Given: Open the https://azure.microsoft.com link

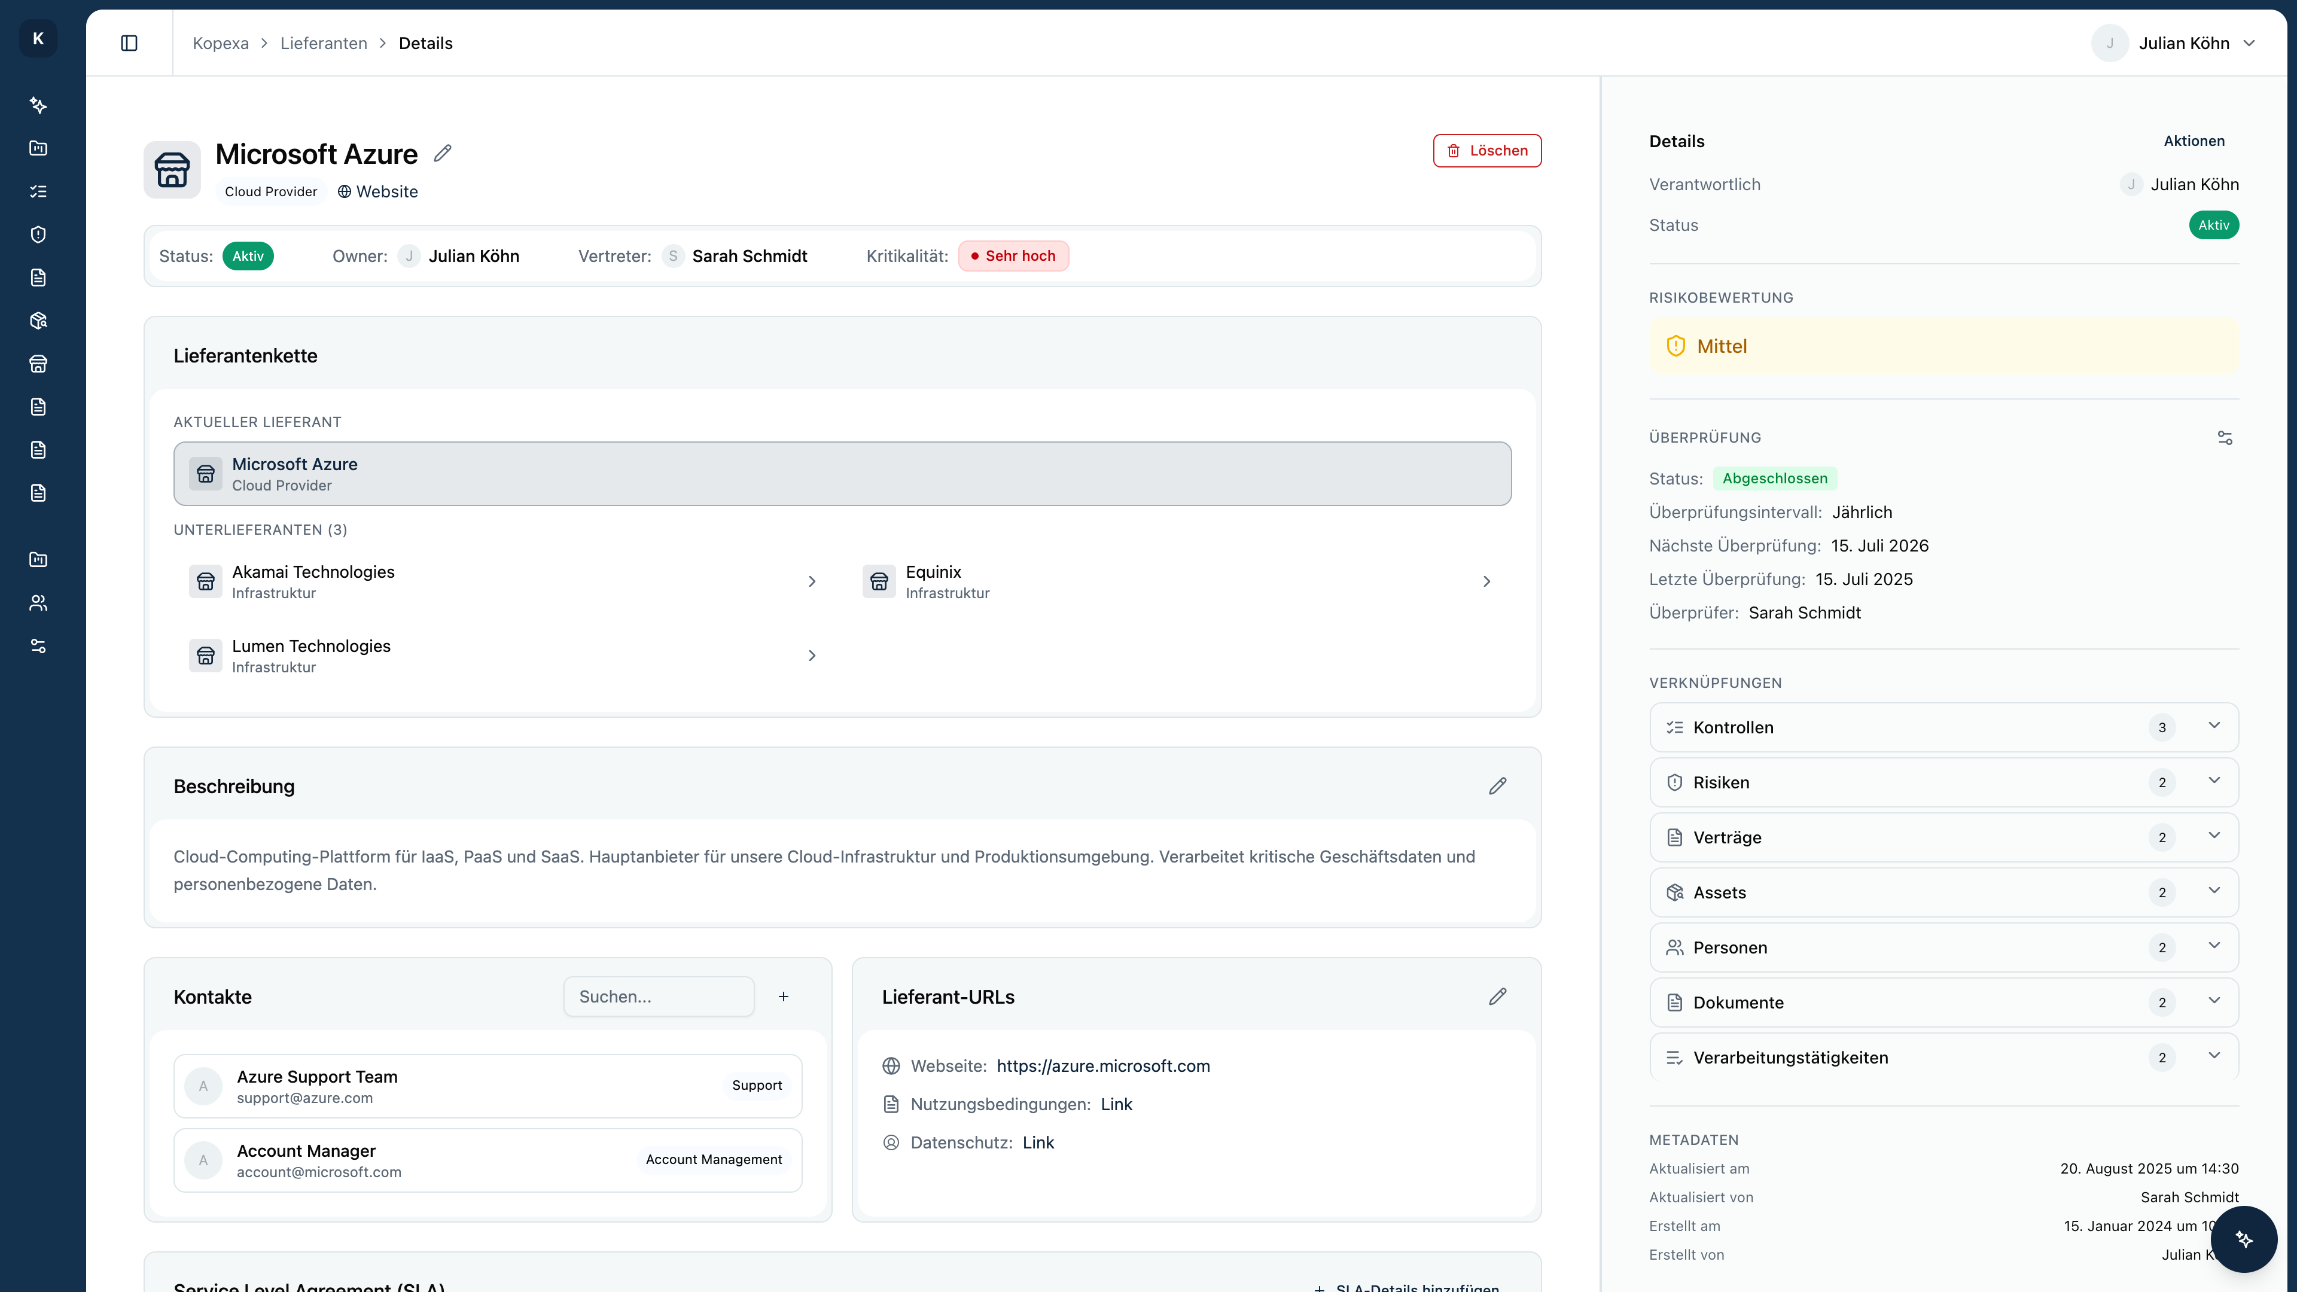Looking at the screenshot, I should pyautogui.click(x=1103, y=1065).
